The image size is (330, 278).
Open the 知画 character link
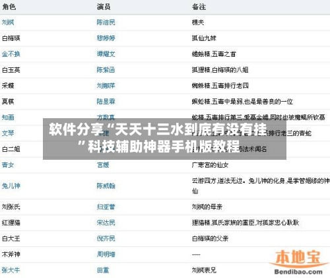[8, 118]
